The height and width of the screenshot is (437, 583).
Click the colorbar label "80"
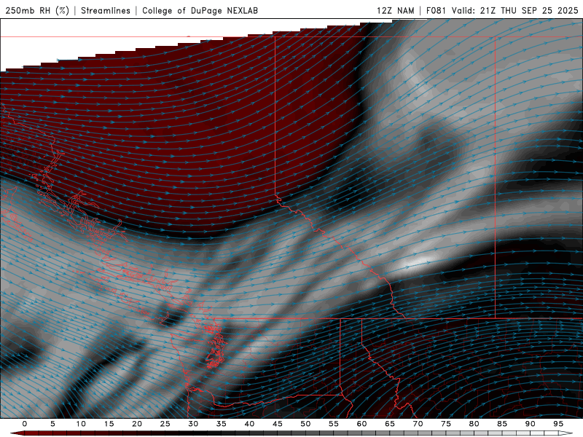[x=474, y=424]
